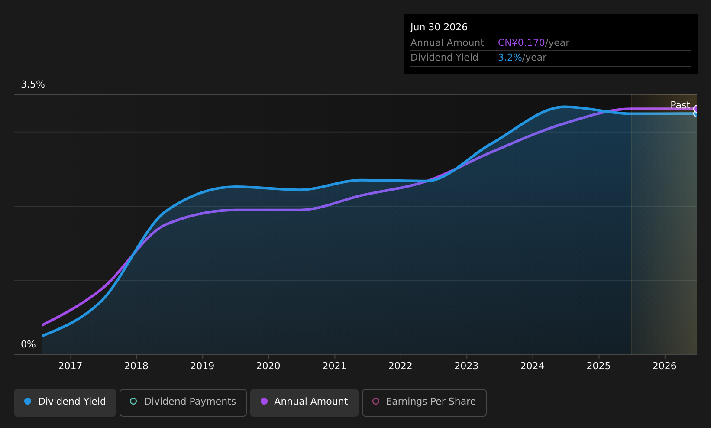The height and width of the screenshot is (428, 711).
Task: Enable the Dividend Payments series
Action: [x=183, y=402]
